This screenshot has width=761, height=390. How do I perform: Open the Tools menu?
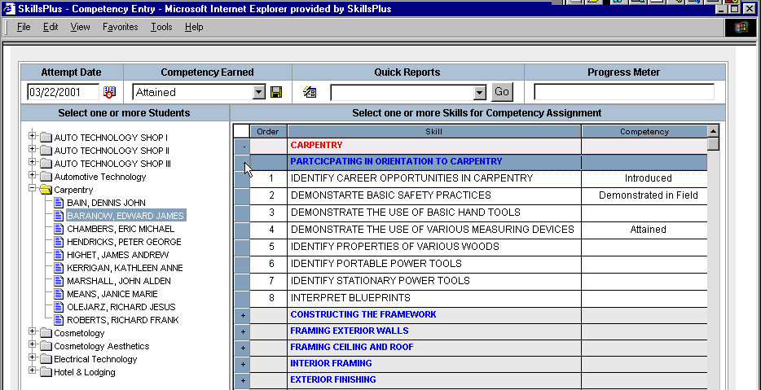[x=161, y=27]
